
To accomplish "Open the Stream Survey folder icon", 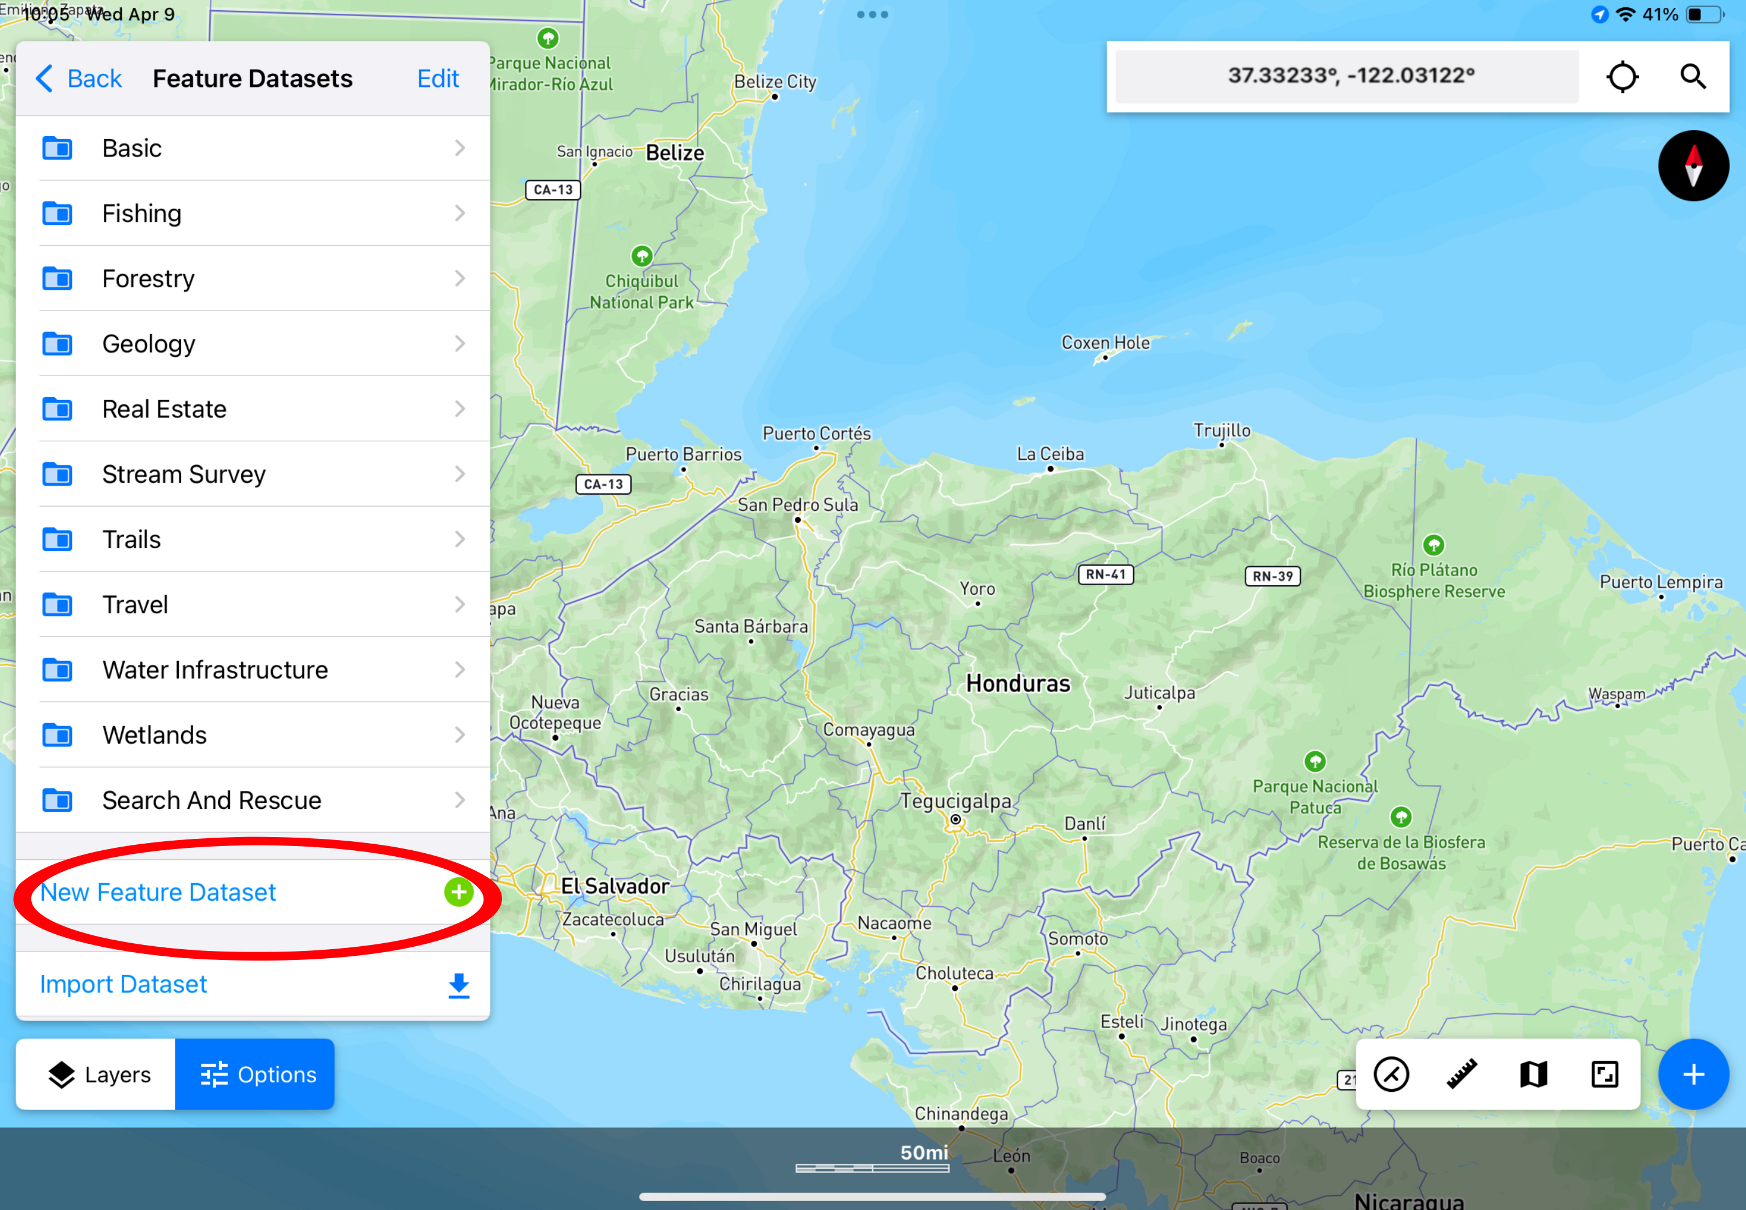I will pyautogui.click(x=58, y=475).
